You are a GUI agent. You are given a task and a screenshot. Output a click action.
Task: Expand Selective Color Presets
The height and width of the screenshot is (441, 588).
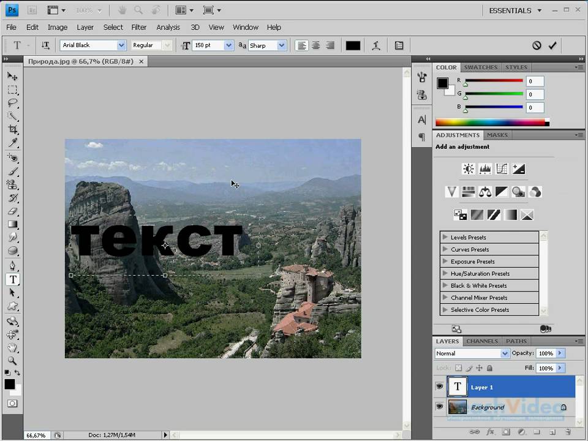(445, 309)
